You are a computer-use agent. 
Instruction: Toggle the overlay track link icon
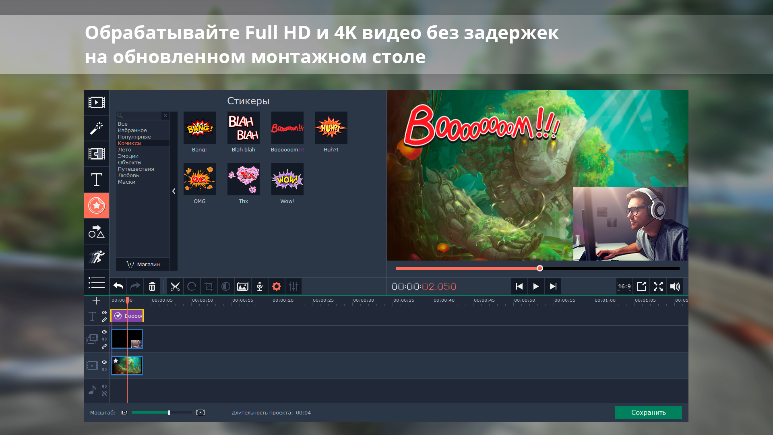pos(104,346)
